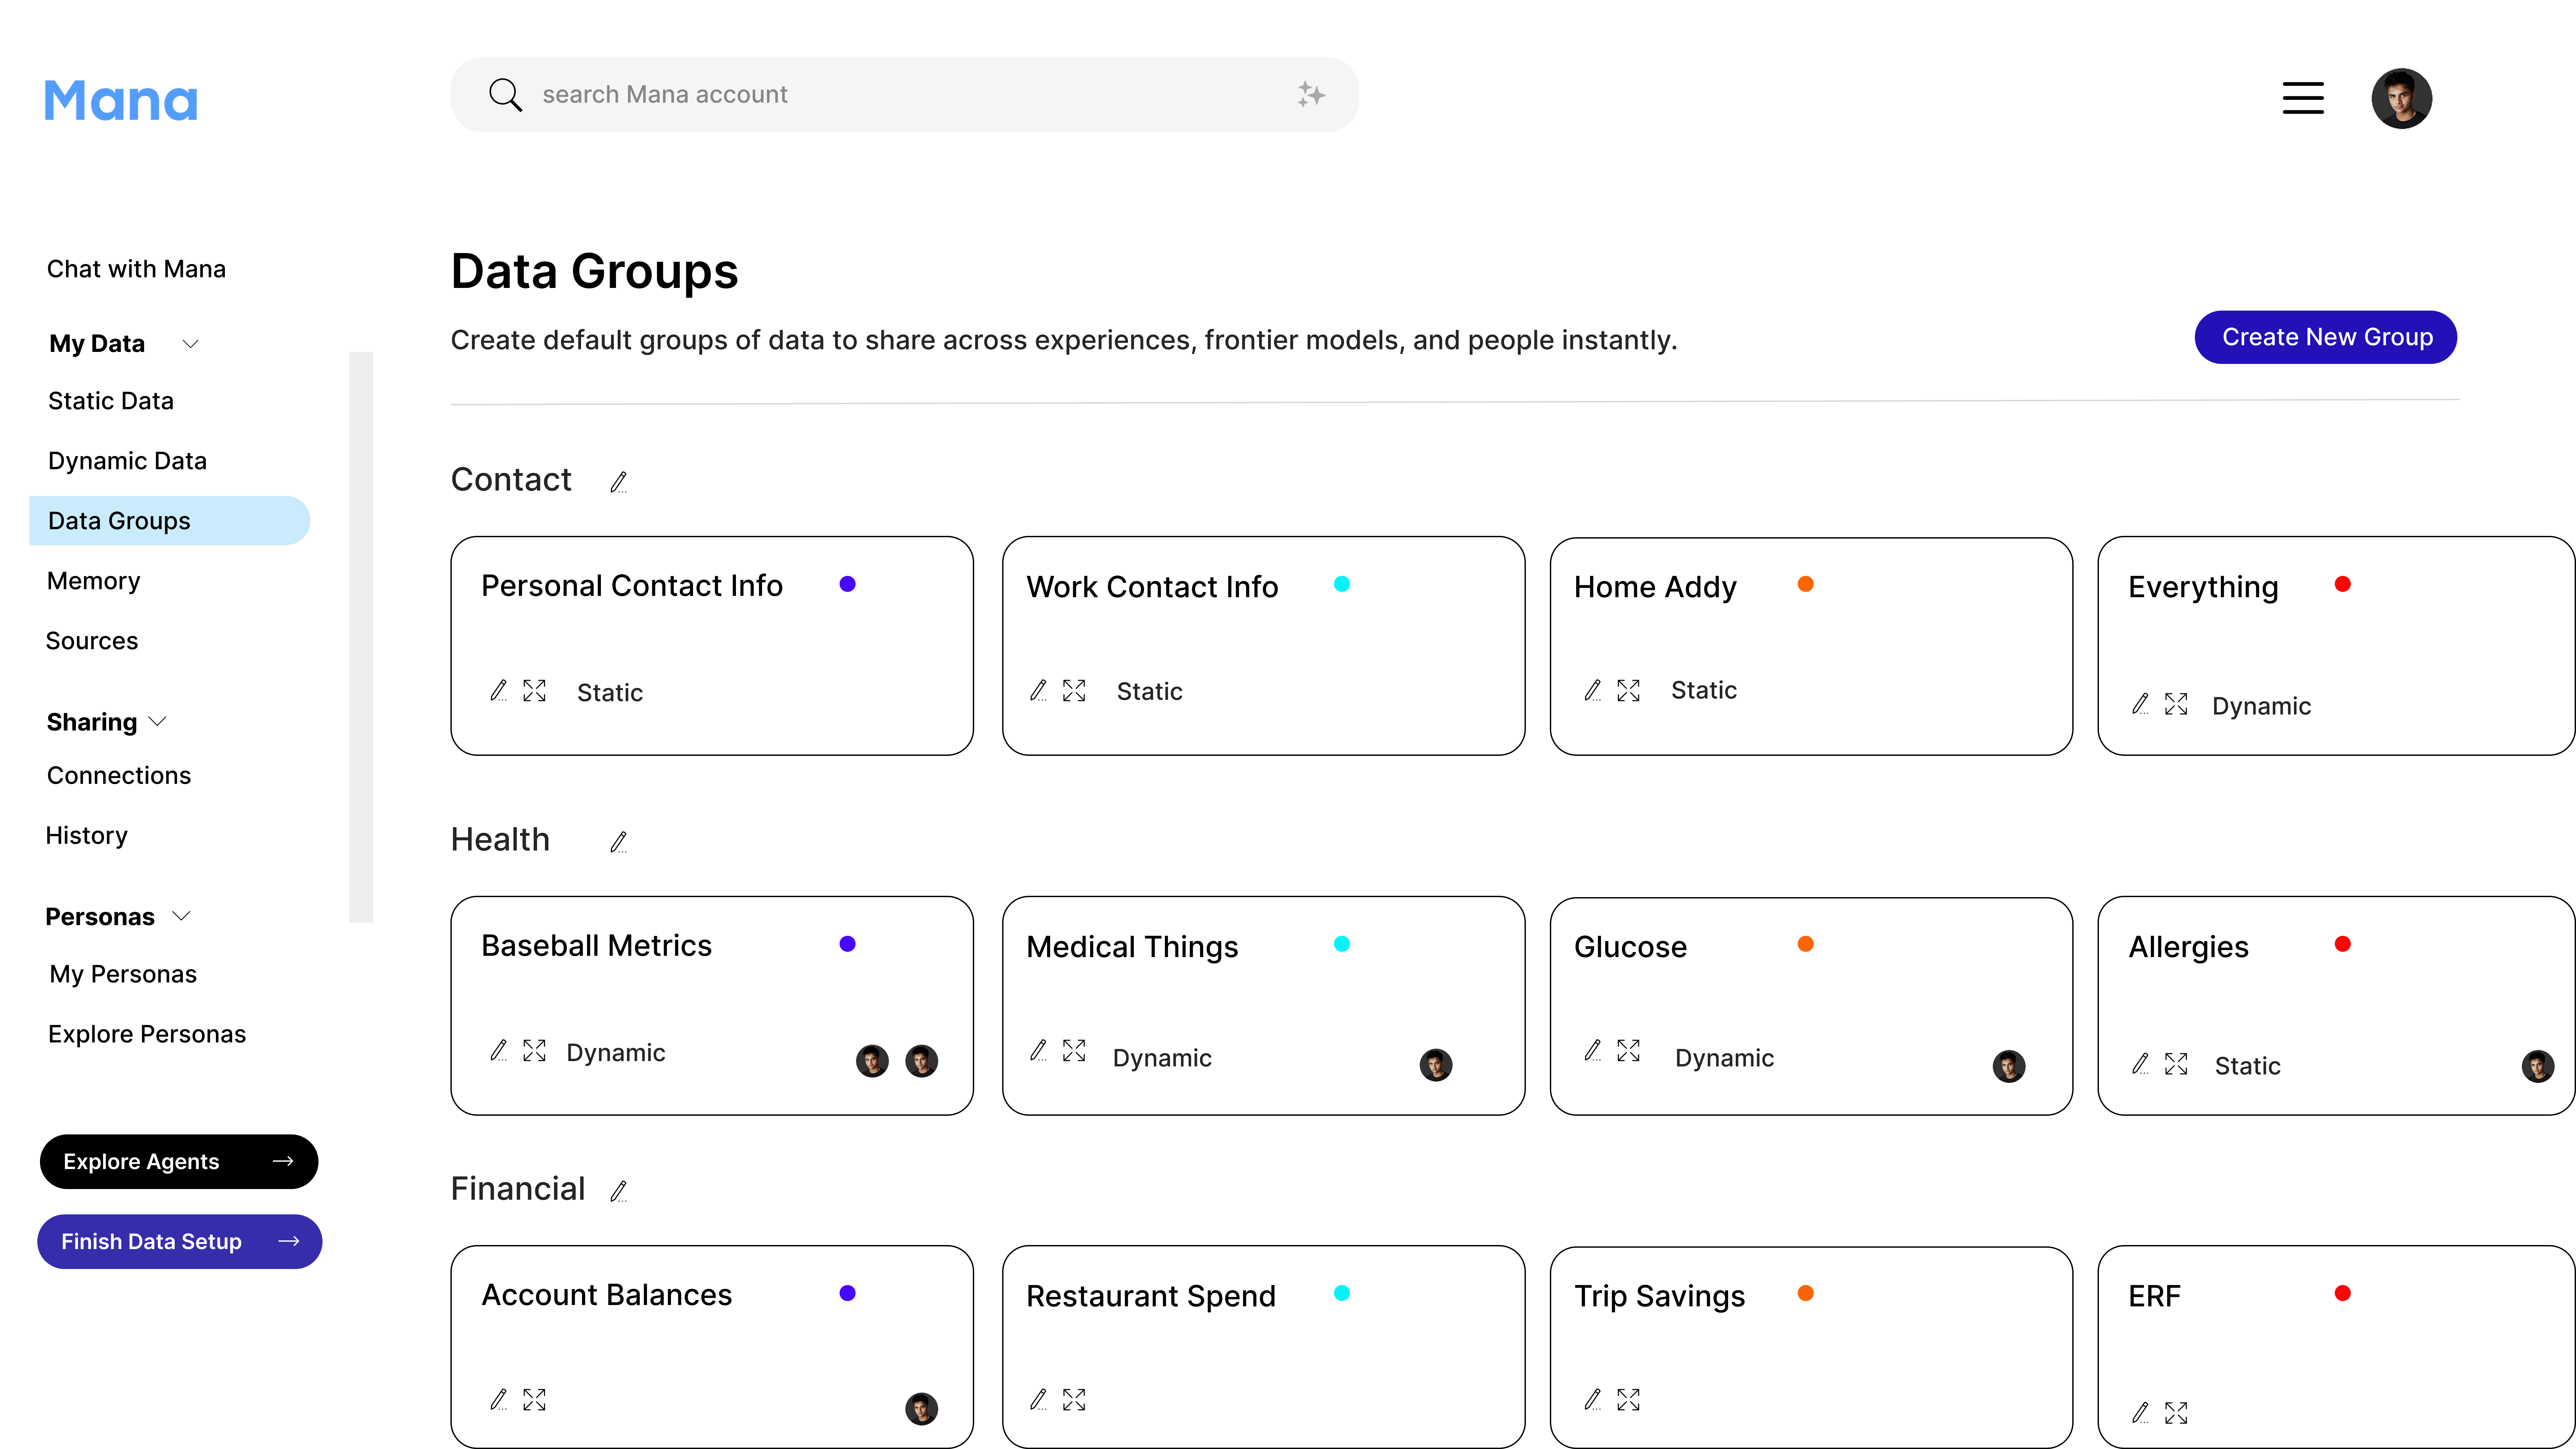Expand the Medical Things card

[1074, 1050]
